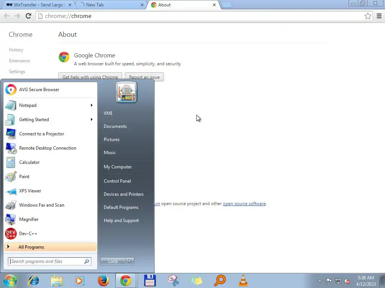Launch Paint from Start menu
Image resolution: width=385 pixels, height=288 pixels.
tap(50, 177)
